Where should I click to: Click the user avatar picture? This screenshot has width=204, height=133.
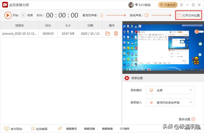pyautogui.click(x=131, y=5)
